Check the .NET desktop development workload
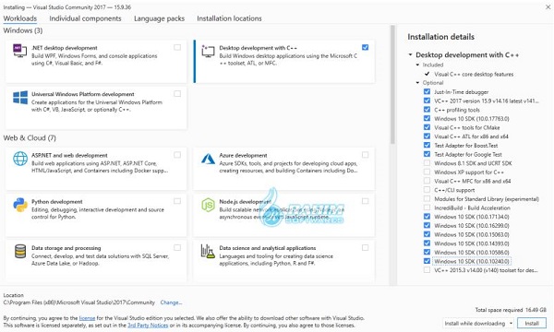554x332 pixels. click(177, 47)
